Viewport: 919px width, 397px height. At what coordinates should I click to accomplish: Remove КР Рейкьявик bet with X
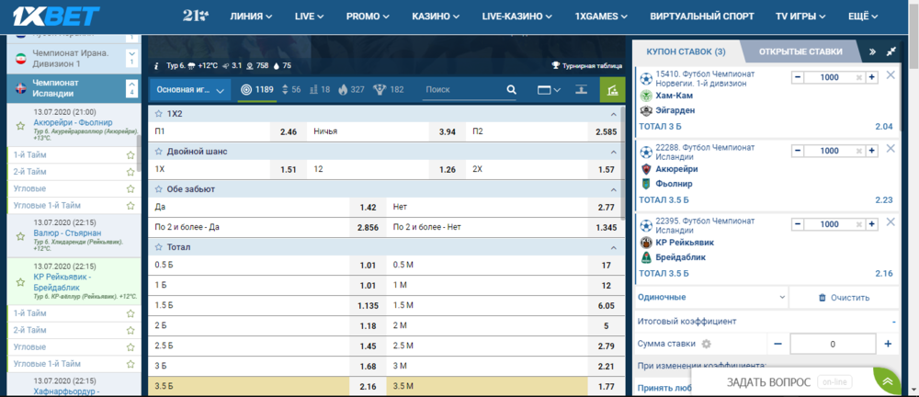(891, 222)
